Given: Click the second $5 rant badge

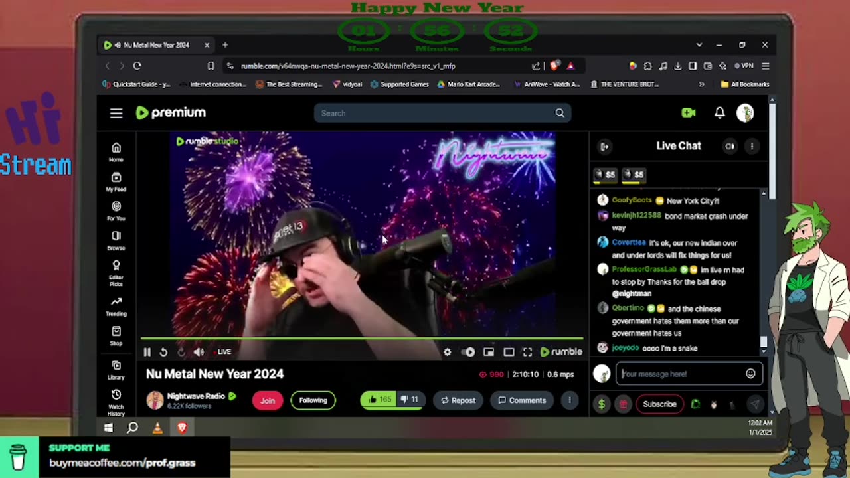Looking at the screenshot, I should 634,175.
